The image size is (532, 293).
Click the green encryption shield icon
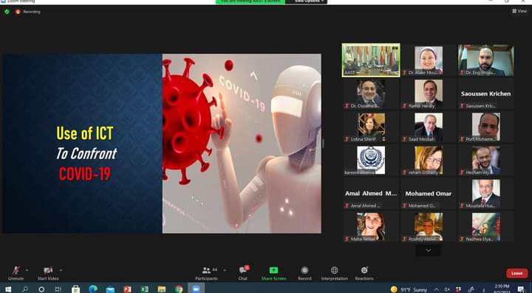(x=7, y=12)
